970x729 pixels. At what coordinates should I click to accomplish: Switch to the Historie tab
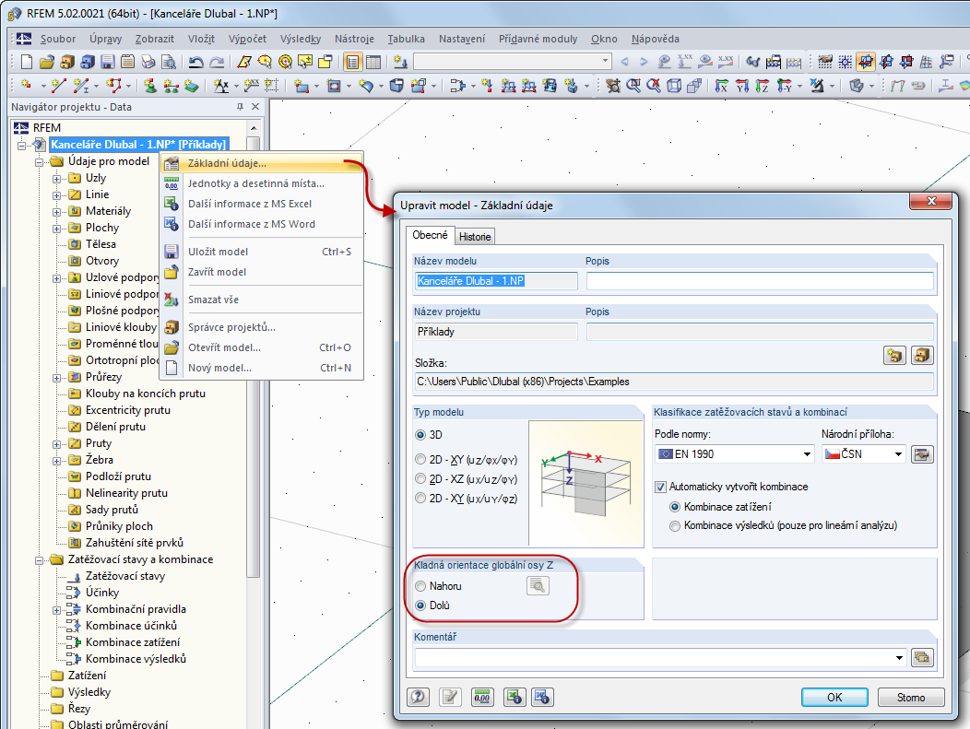[475, 237]
